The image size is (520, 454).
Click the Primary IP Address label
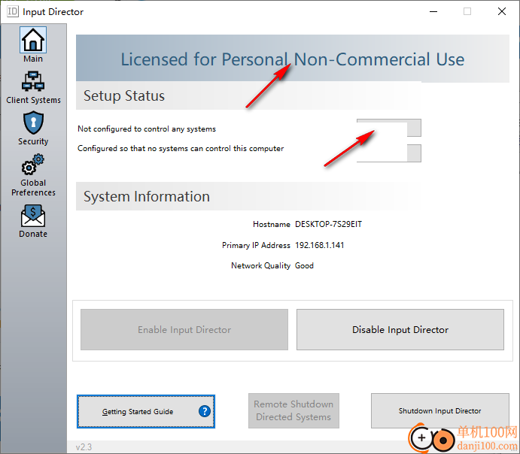pos(256,245)
